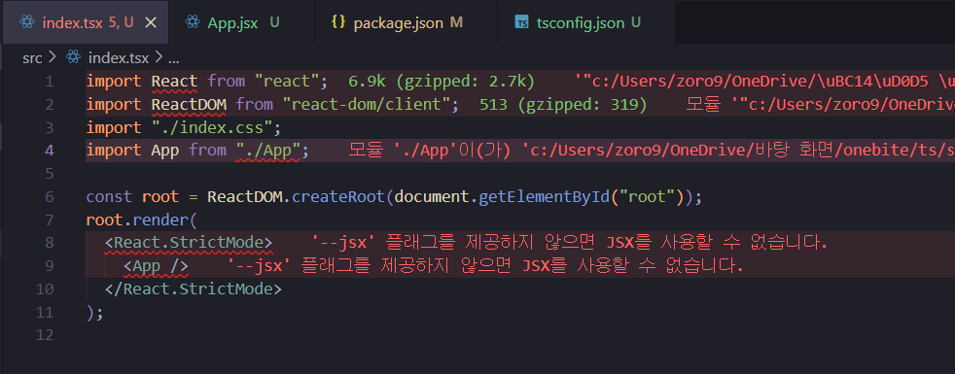Click line number 4 in the gutter
Screen dimensions: 955x374
[50, 151]
